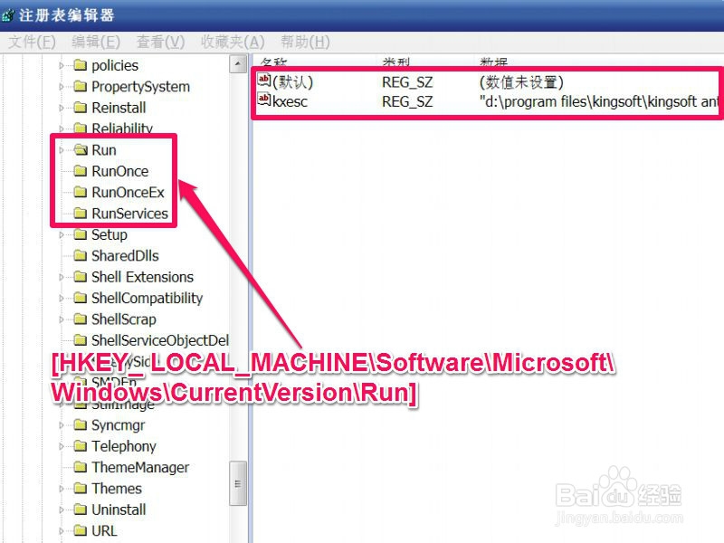Expand the Themes key
The width and height of the screenshot is (724, 543).
point(62,489)
